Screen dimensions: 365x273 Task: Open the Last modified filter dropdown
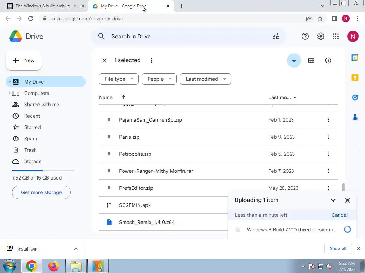205,79
